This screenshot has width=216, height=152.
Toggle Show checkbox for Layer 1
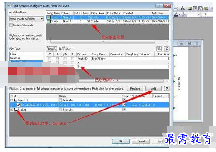[124, 100]
